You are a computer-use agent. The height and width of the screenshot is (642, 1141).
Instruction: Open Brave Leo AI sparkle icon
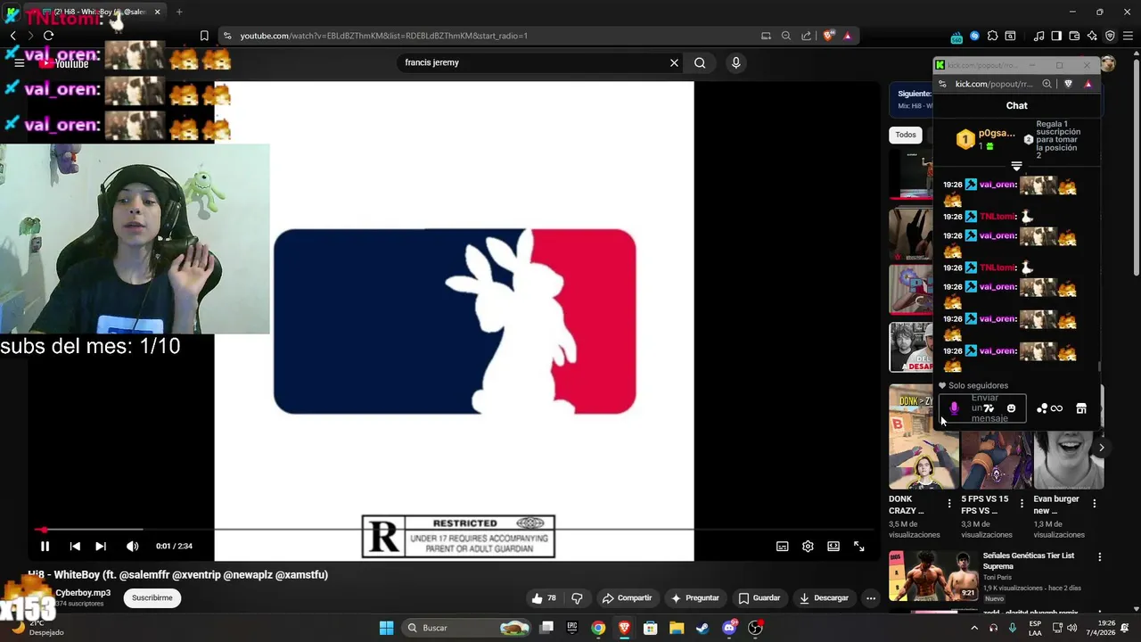[1092, 36]
